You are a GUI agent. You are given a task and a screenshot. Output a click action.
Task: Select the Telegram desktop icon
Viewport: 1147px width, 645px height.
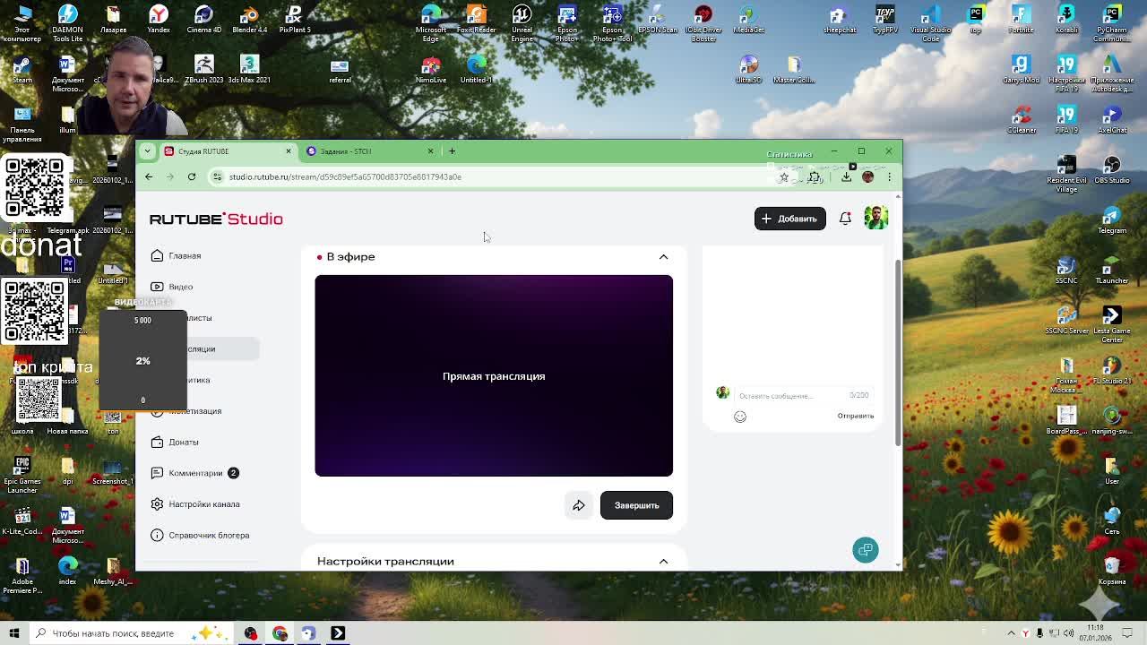[x=1111, y=219]
